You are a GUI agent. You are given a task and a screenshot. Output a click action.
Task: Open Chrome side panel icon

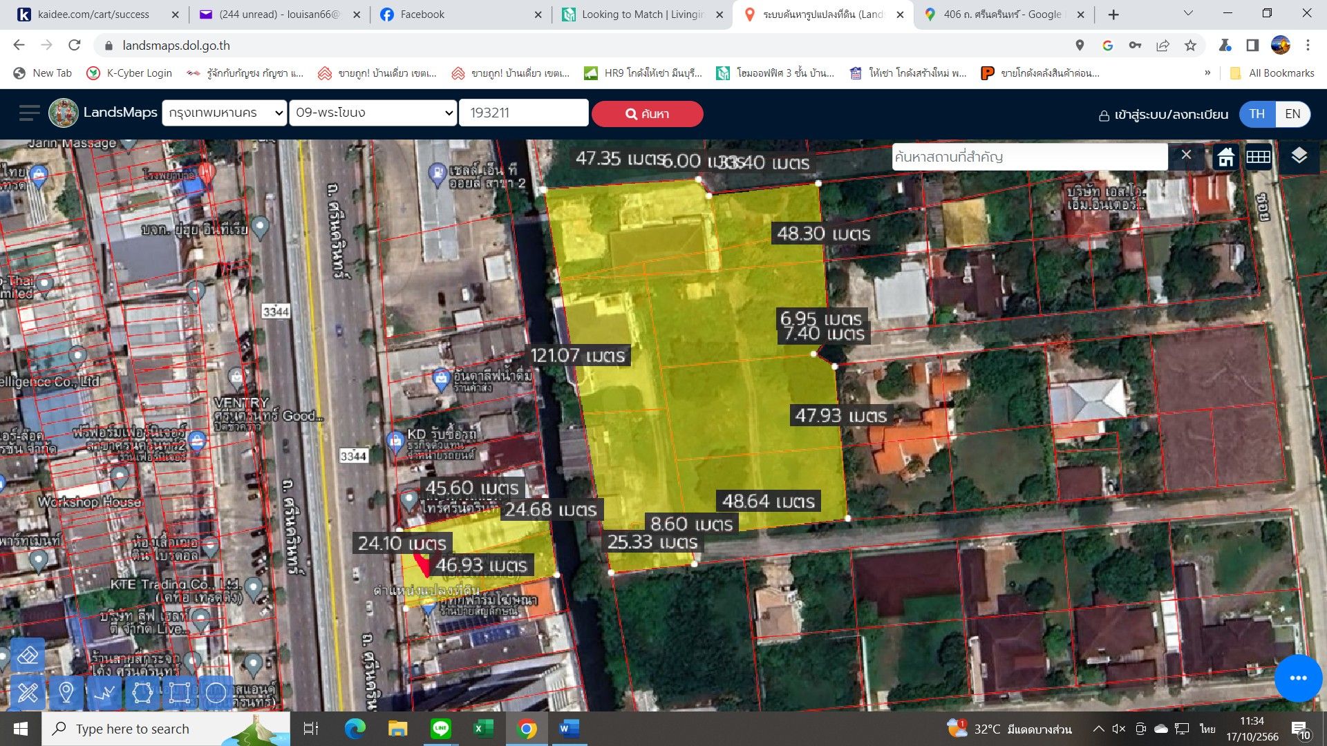tap(1252, 46)
